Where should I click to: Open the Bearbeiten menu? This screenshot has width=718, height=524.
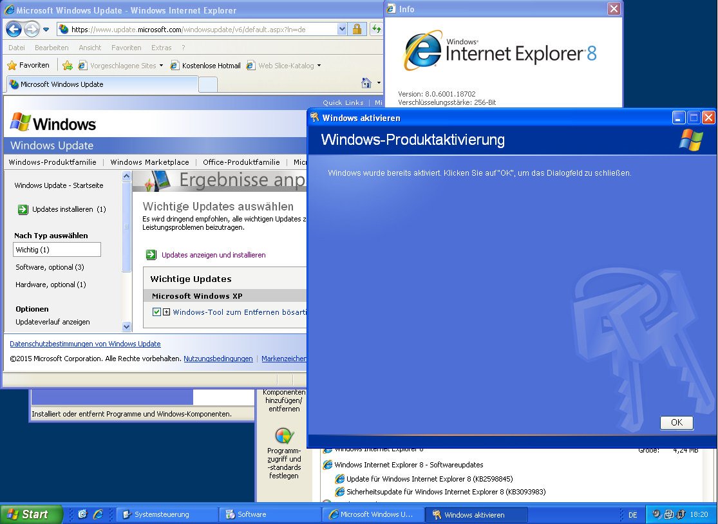pos(52,48)
